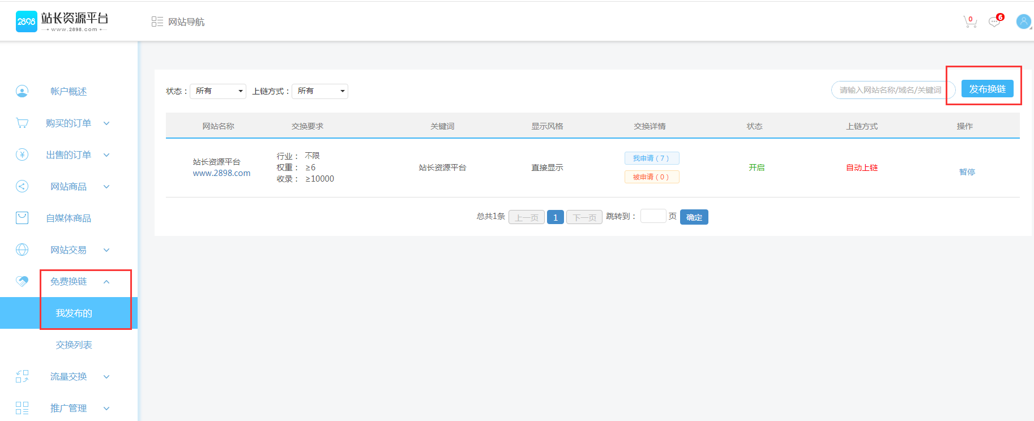The height and width of the screenshot is (421, 1034).
Task: Click the 发布换链 button
Action: tap(987, 89)
